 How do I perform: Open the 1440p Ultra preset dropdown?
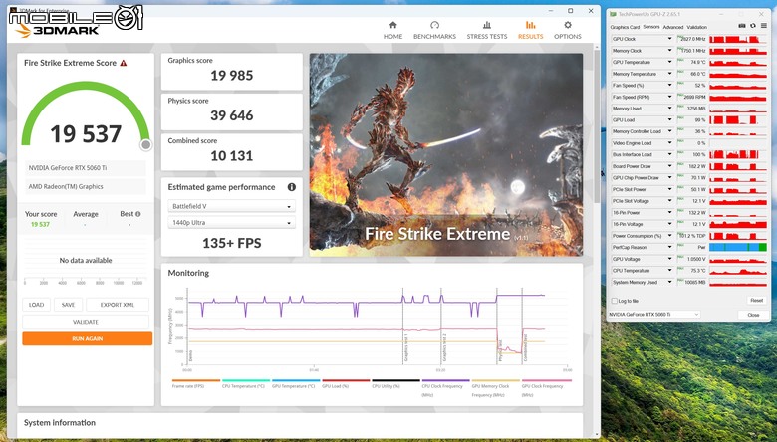pyautogui.click(x=231, y=223)
